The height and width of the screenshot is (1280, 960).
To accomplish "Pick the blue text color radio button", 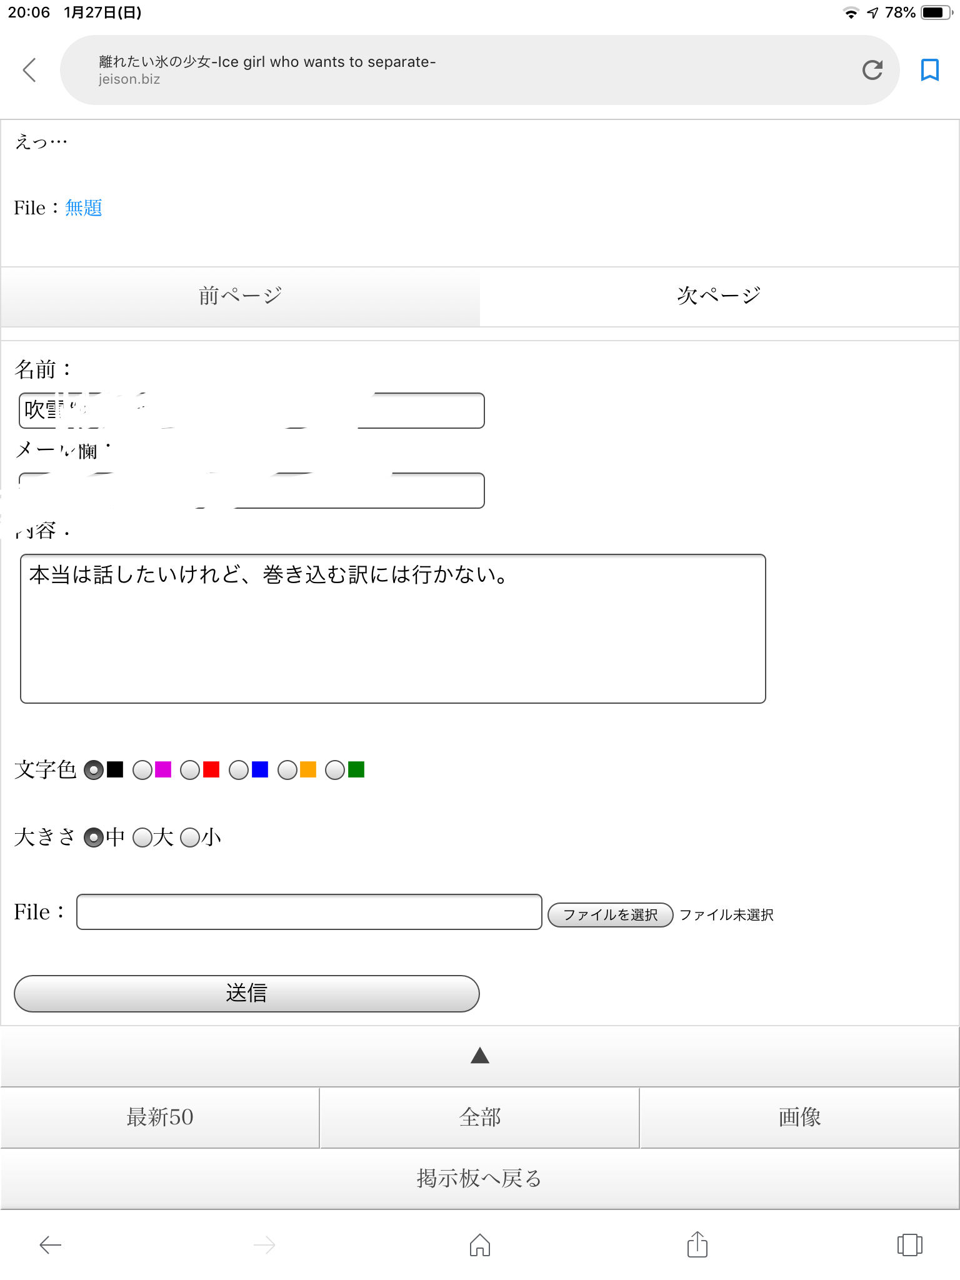I will coord(239,769).
